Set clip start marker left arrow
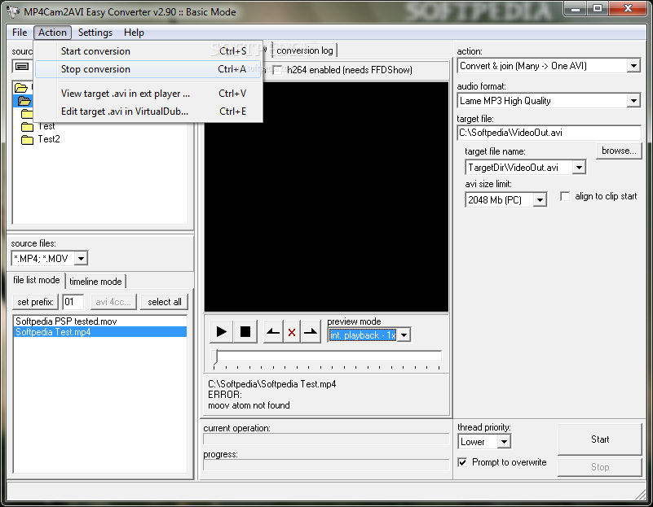This screenshot has width=653, height=507. click(x=273, y=332)
